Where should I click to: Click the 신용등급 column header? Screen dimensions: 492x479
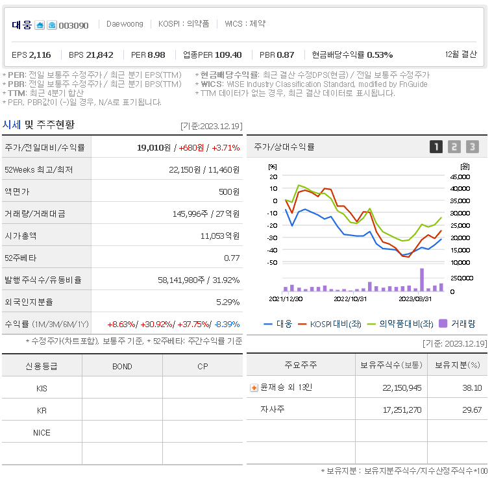pyautogui.click(x=42, y=366)
